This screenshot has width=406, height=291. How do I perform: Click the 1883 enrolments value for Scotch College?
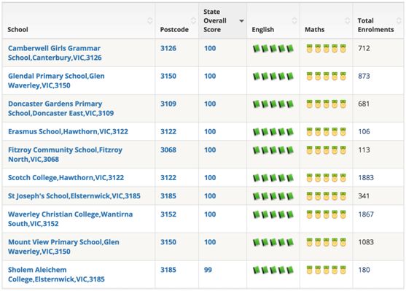pos(366,178)
